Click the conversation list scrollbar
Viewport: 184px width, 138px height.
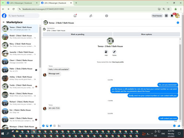40,47
